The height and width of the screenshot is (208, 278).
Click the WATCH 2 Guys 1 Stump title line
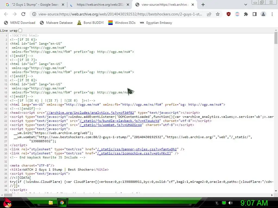[x=59, y=170]
